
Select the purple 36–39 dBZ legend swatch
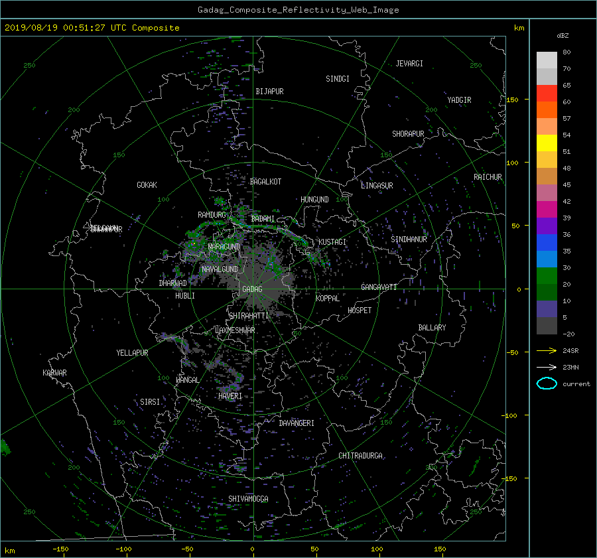click(x=547, y=226)
